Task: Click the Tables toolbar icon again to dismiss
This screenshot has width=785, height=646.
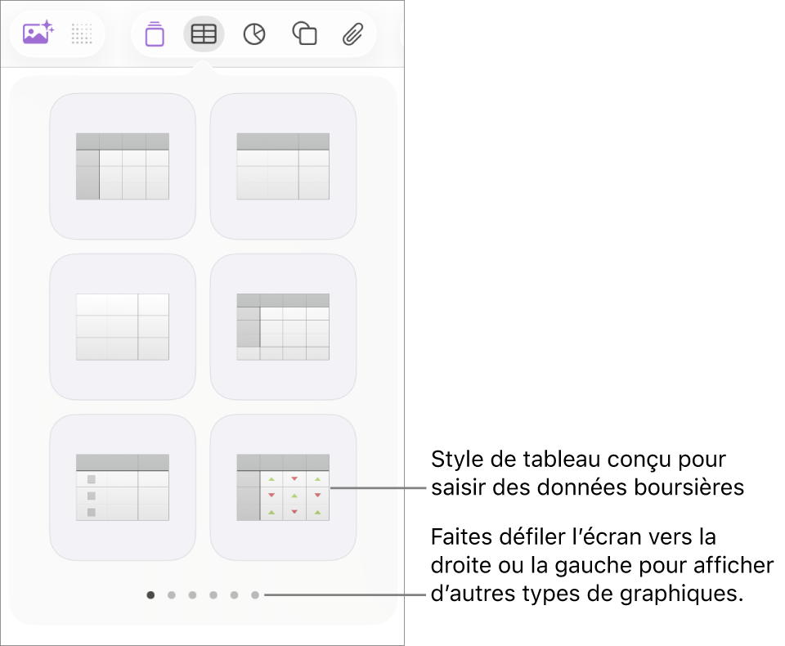Action: [204, 34]
